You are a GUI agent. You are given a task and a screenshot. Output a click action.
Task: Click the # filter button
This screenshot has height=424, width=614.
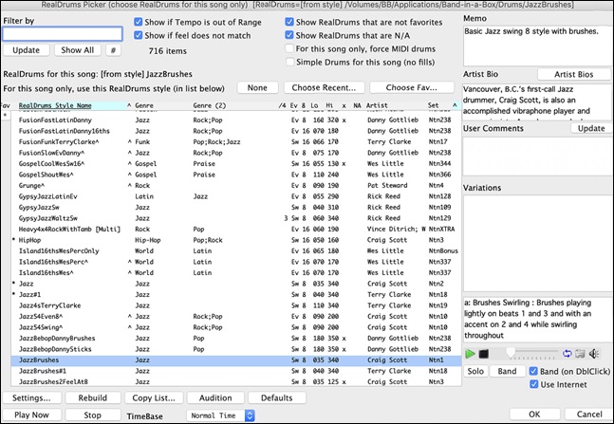[x=113, y=50]
